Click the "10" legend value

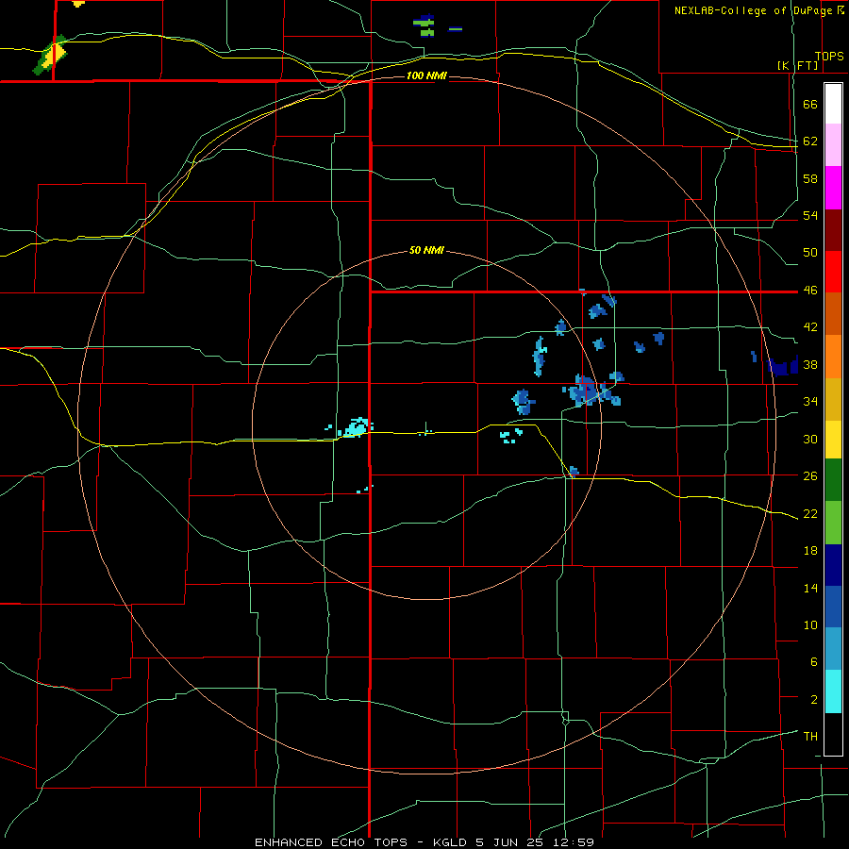(810, 625)
